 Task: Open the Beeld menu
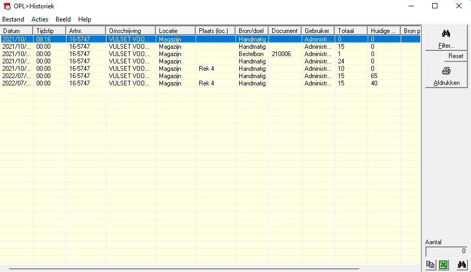(63, 19)
